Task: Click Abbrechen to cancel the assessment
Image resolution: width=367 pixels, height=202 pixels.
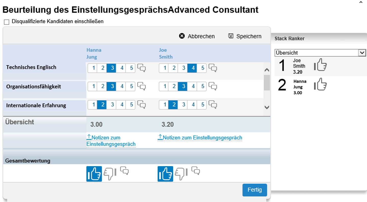Action: coord(197,36)
